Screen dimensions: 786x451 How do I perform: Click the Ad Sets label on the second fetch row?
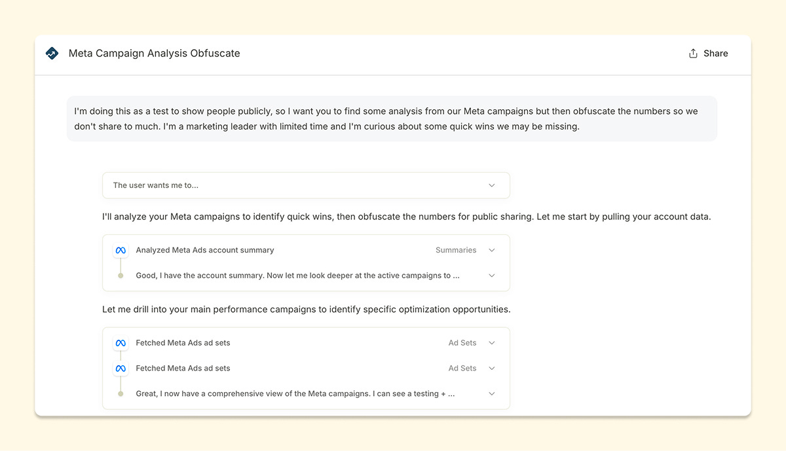tap(462, 369)
